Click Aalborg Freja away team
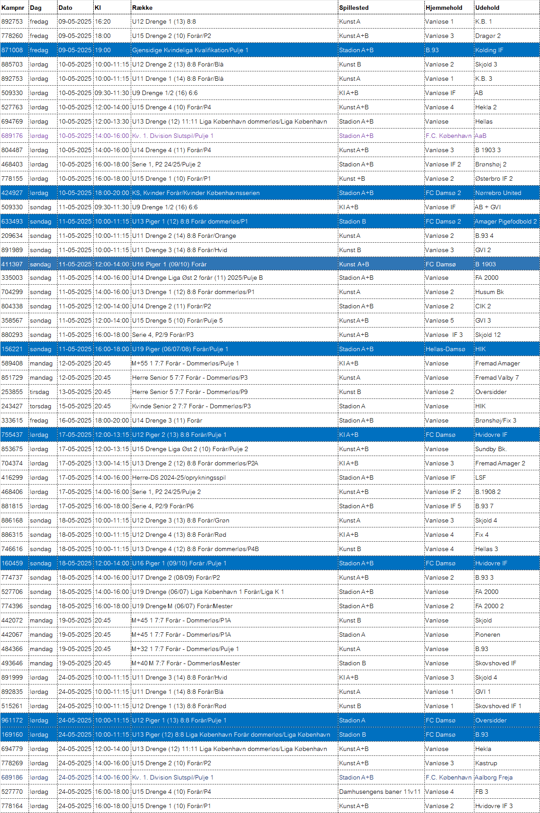540x813 pixels. click(494, 777)
